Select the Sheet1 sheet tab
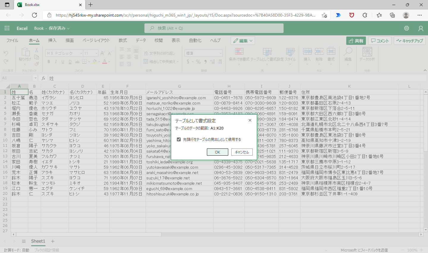 [x=38, y=241]
